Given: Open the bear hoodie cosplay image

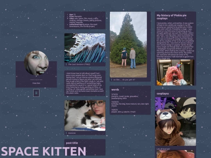Looking at the screenshot, I should pyautogui.click(x=175, y=121).
